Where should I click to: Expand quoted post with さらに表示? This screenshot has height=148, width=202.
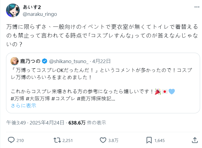(24, 106)
